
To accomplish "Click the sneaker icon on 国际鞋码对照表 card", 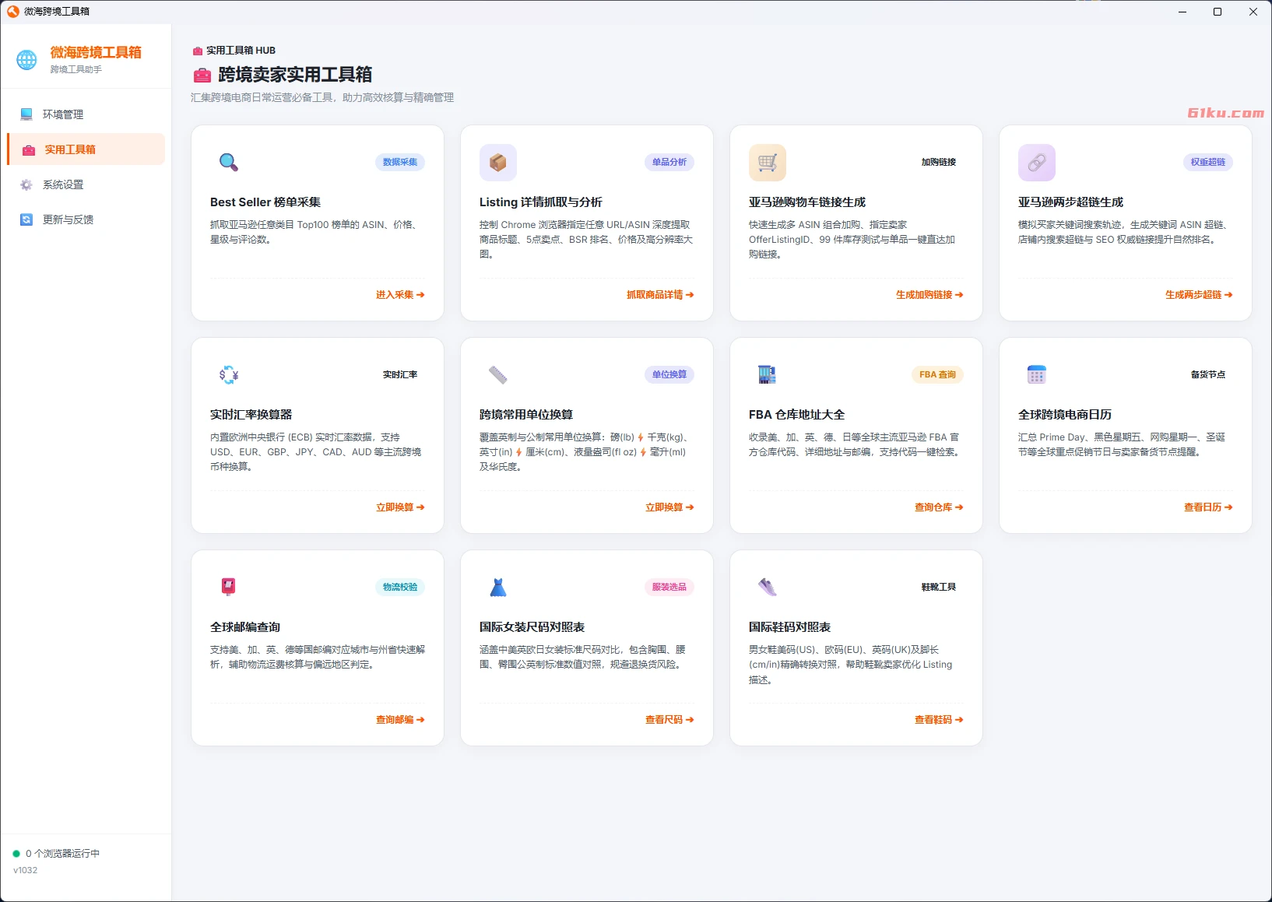I will point(768,588).
